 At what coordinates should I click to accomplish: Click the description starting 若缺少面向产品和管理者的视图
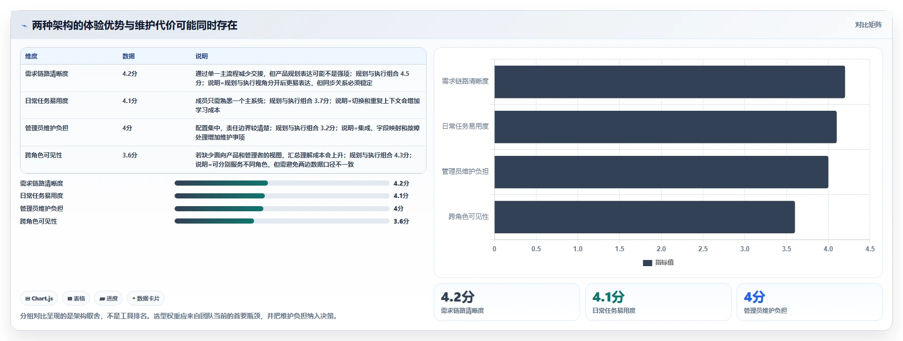coord(304,160)
